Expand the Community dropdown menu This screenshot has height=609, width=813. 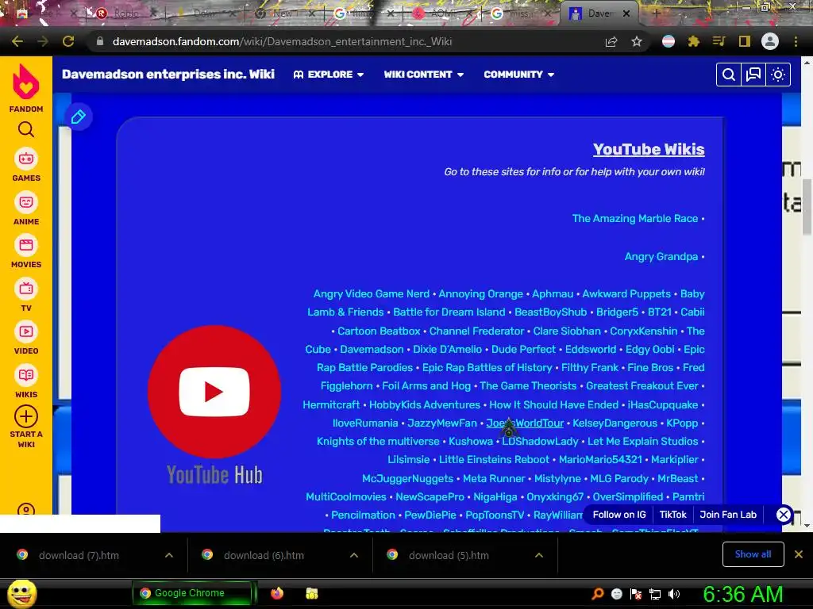click(519, 75)
